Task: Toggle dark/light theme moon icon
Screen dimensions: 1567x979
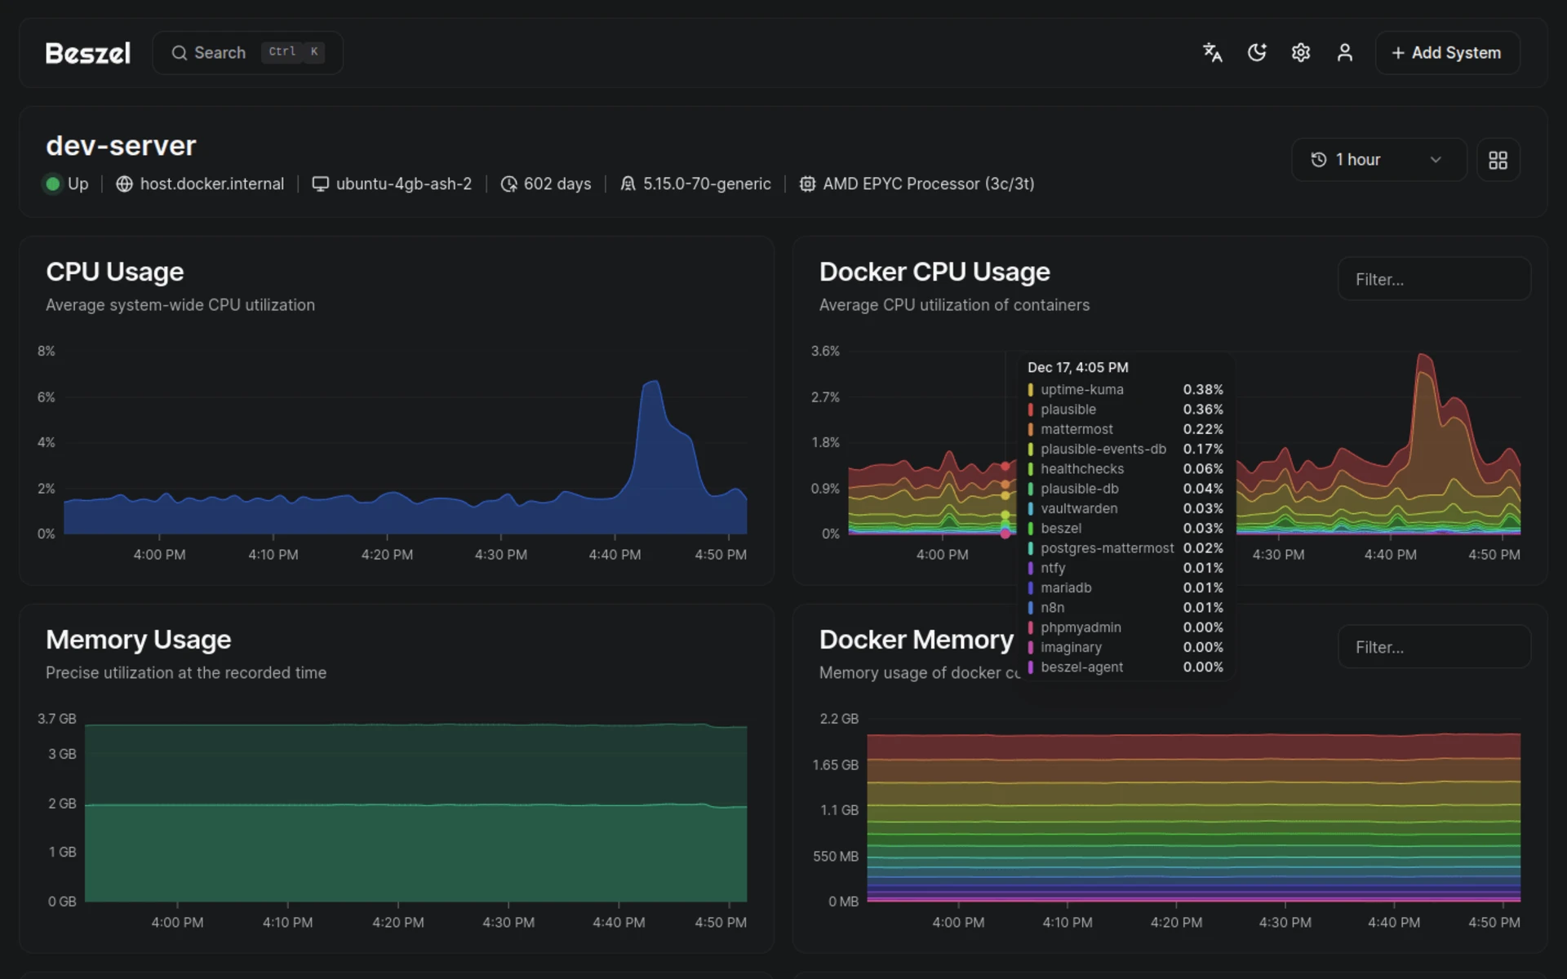Action: pyautogui.click(x=1257, y=53)
